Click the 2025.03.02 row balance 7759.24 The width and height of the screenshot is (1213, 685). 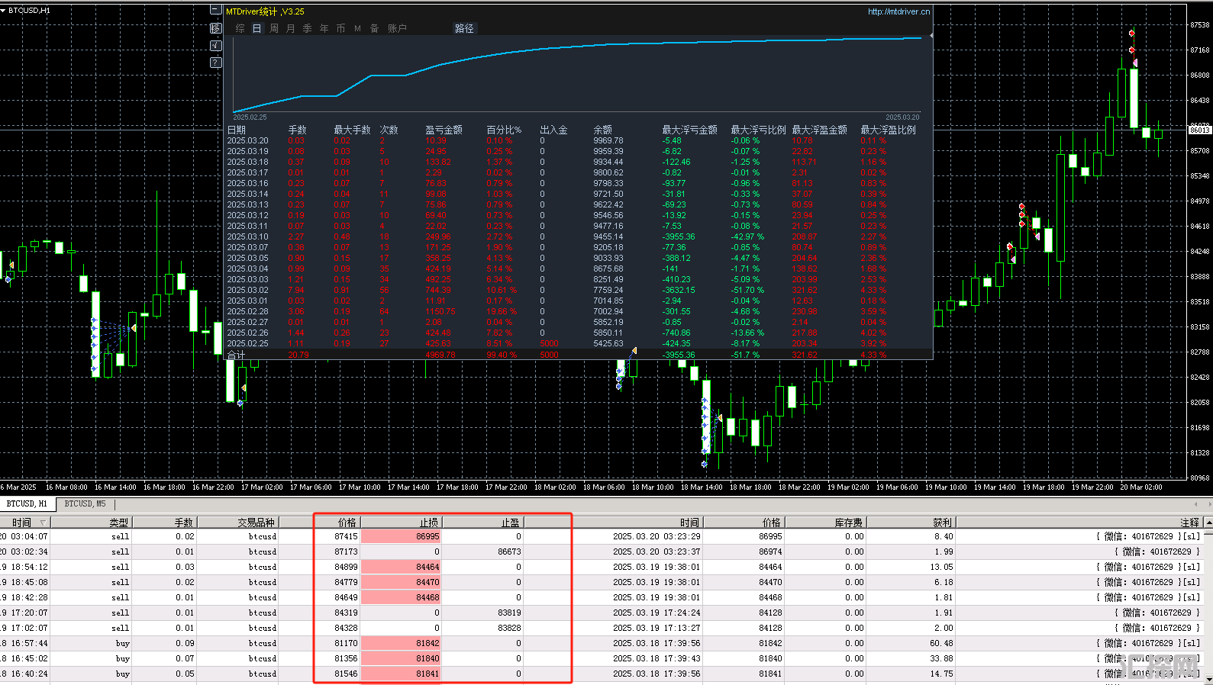(x=608, y=290)
